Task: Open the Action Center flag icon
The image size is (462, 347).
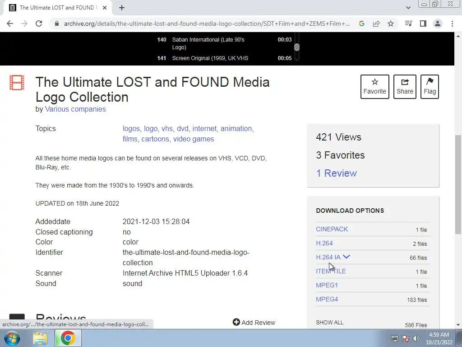Action: (x=406, y=338)
